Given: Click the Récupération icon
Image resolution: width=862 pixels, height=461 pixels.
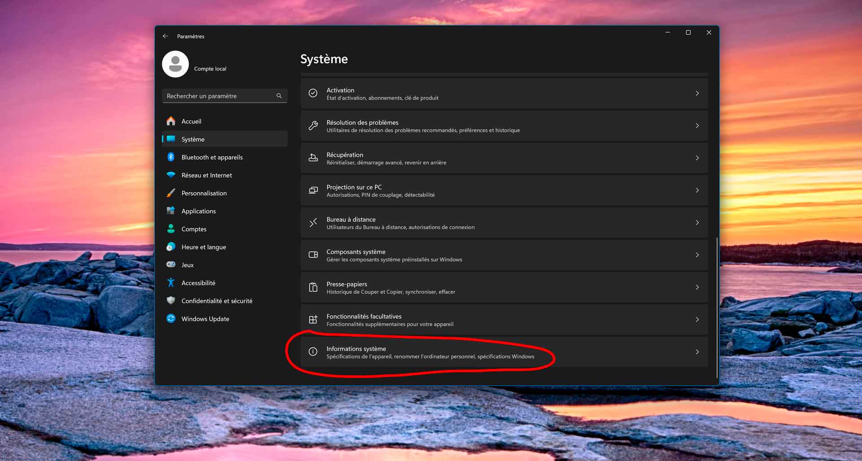Looking at the screenshot, I should click(313, 158).
